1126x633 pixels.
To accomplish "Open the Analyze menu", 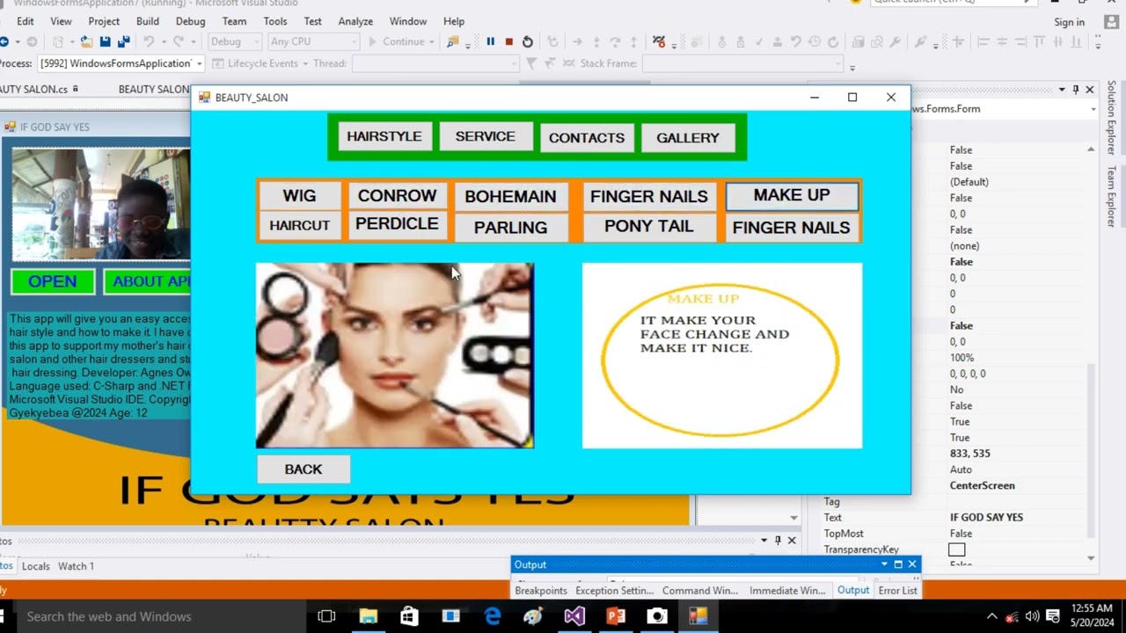I will (x=355, y=21).
